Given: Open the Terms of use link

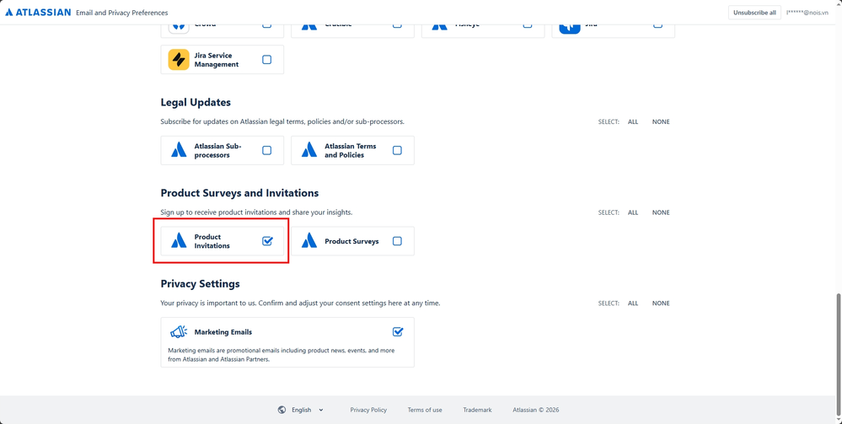Looking at the screenshot, I should pos(425,410).
